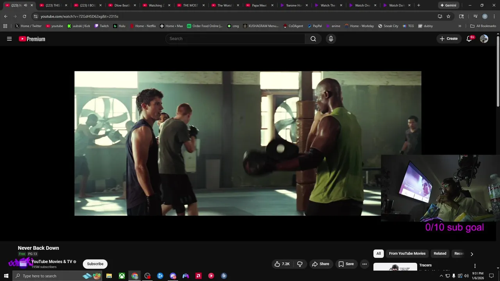Go to YouTube Premium home logo

pos(32,39)
